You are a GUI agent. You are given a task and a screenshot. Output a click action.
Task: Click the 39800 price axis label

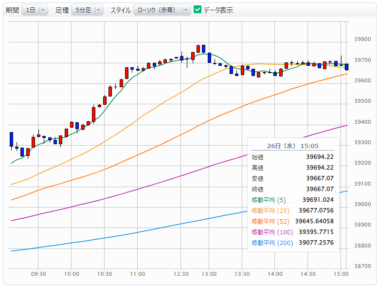point(363,39)
